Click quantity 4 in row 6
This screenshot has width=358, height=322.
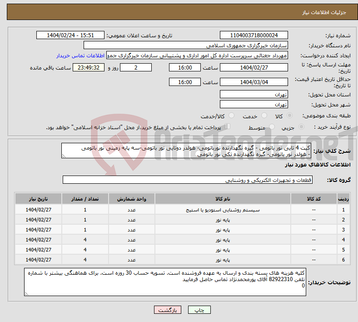click(85, 260)
